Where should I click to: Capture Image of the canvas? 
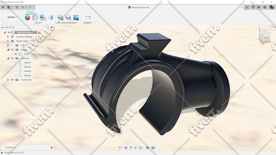point(76,17)
